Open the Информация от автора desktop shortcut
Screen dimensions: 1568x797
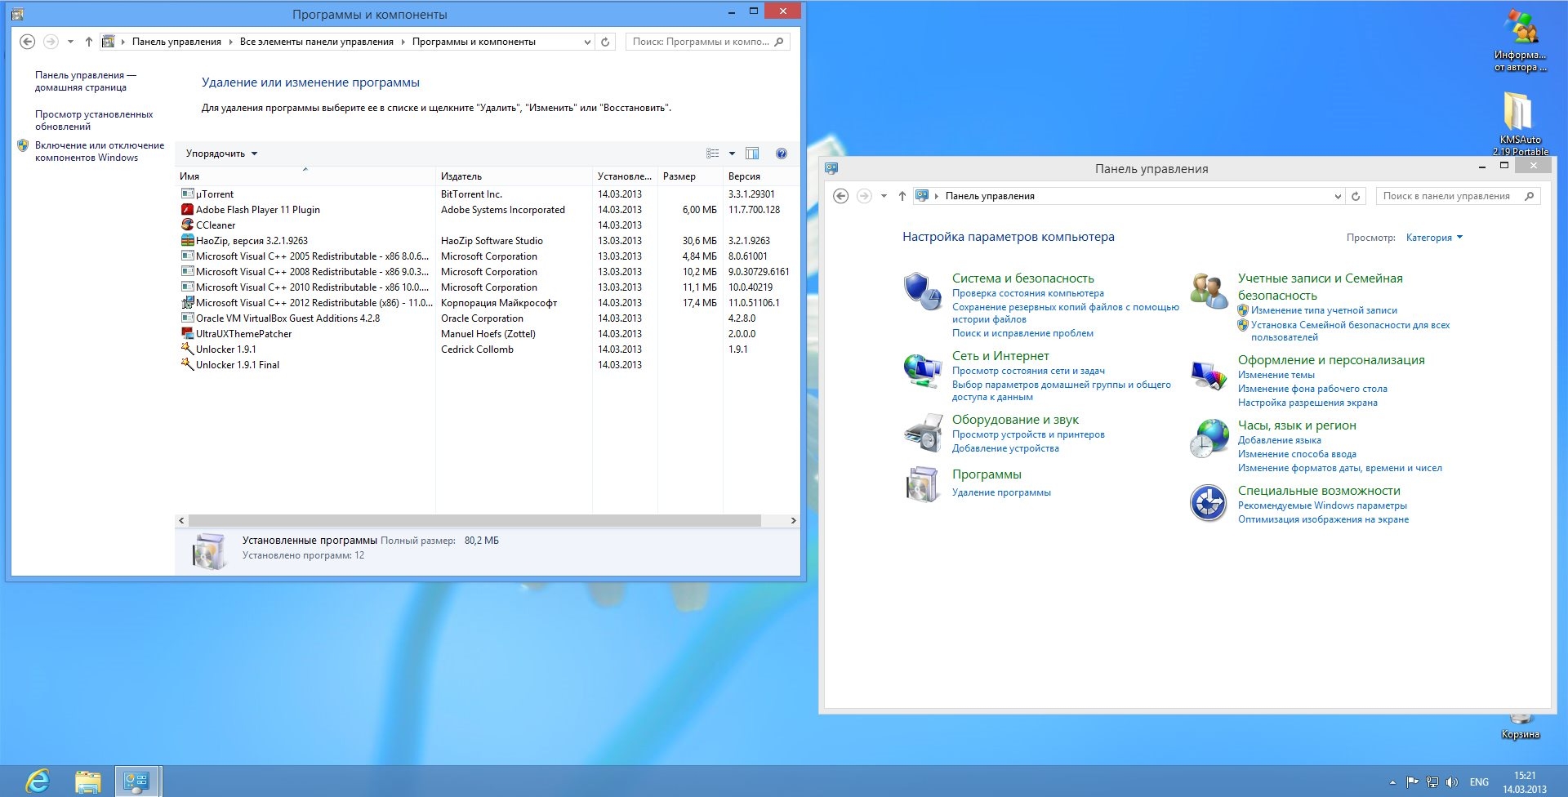tap(1520, 41)
